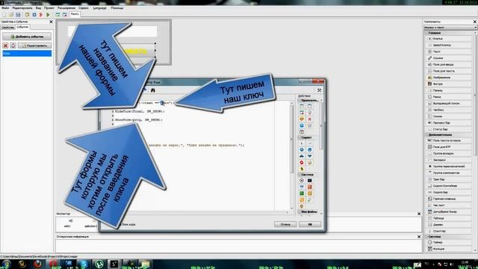The width and height of the screenshot is (478, 269).
Task: Click the Редактировать event button
Action: (34, 46)
